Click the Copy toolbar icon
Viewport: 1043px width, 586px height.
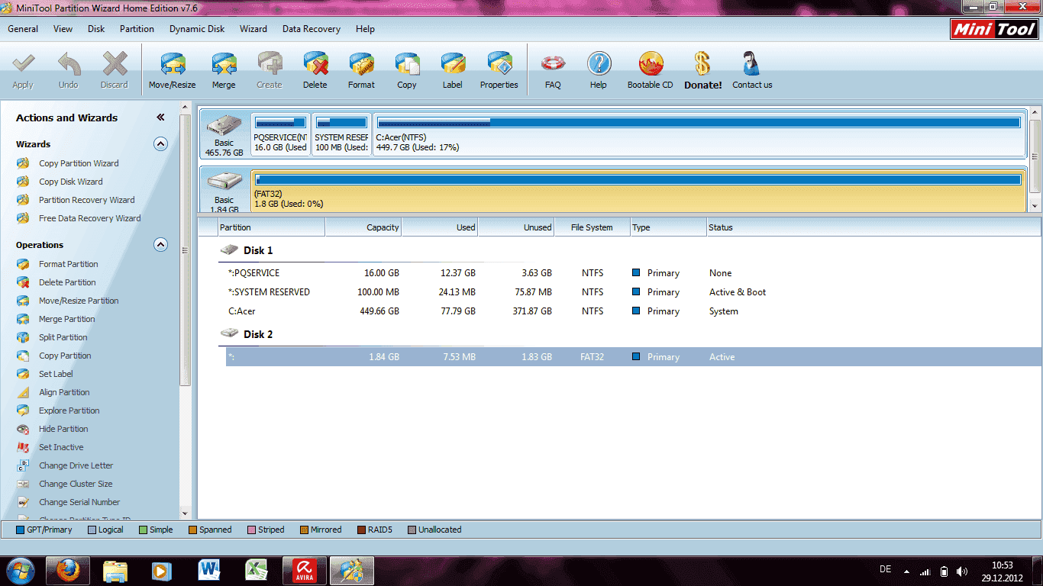(x=407, y=63)
